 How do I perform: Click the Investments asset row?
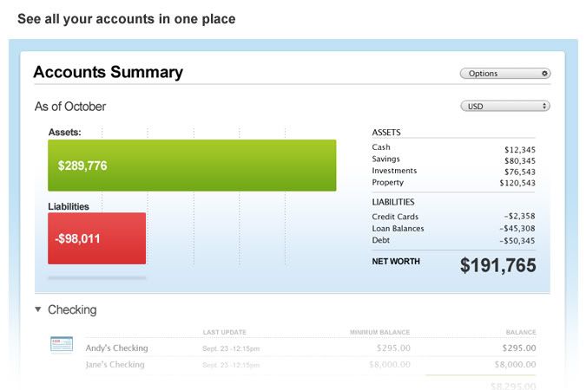click(x=453, y=172)
